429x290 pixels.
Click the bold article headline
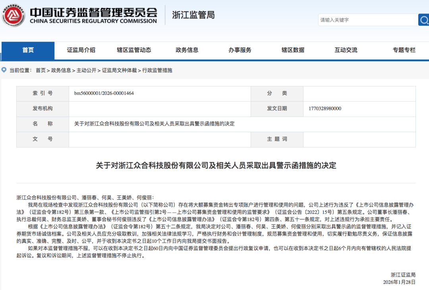click(x=216, y=165)
